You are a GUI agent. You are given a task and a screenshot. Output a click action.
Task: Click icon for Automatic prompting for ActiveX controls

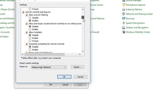(27, 44)
